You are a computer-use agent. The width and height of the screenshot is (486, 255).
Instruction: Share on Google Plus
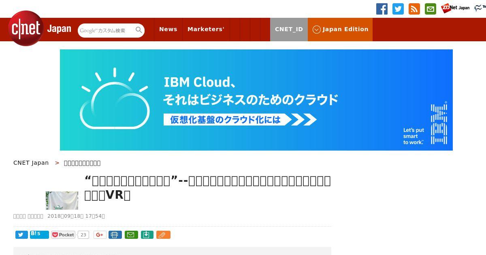pyautogui.click(x=100, y=235)
